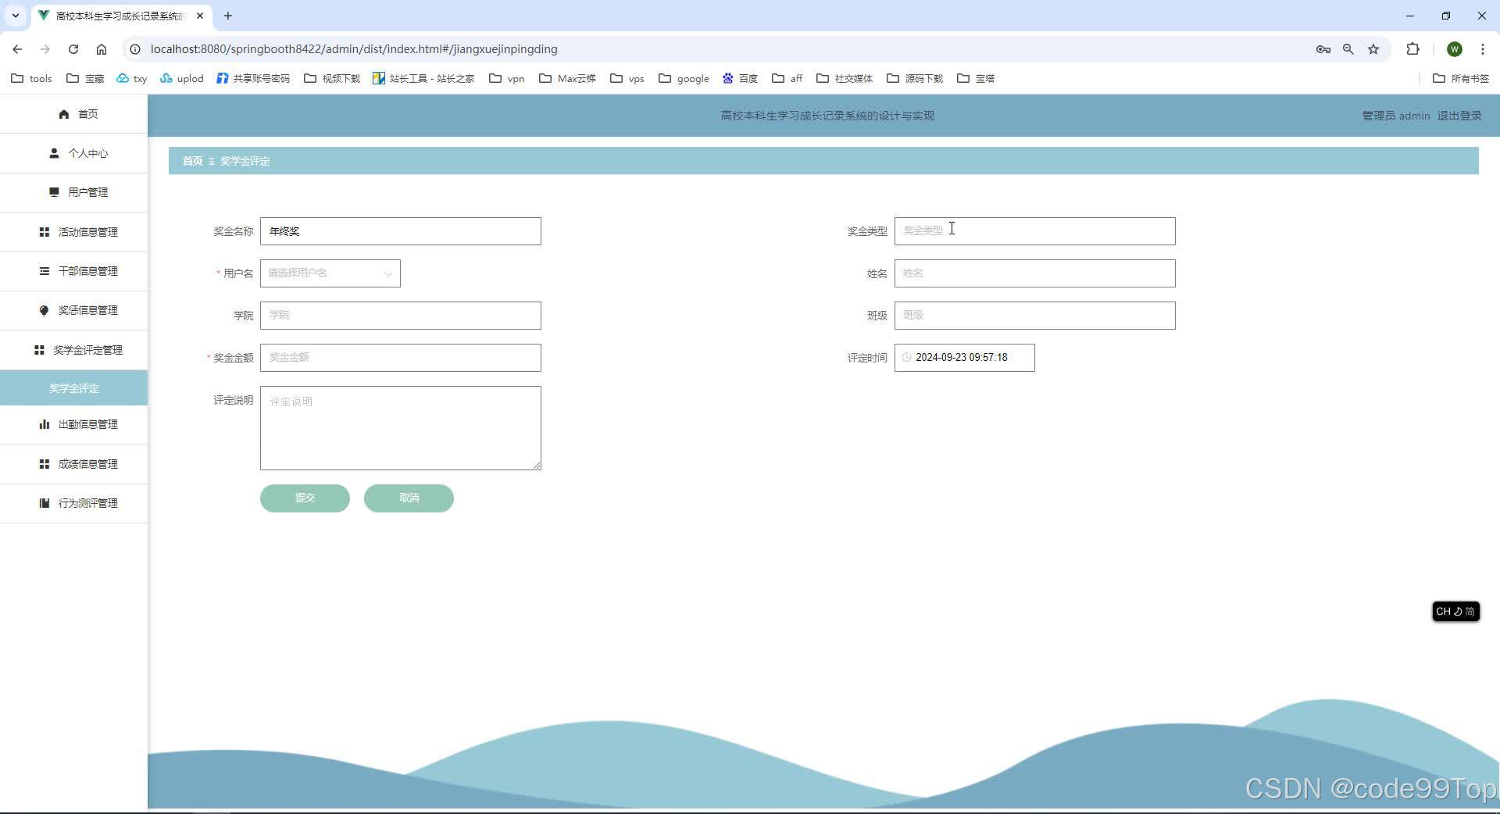Click the grid icon for 活动信息管理

[x=44, y=231]
